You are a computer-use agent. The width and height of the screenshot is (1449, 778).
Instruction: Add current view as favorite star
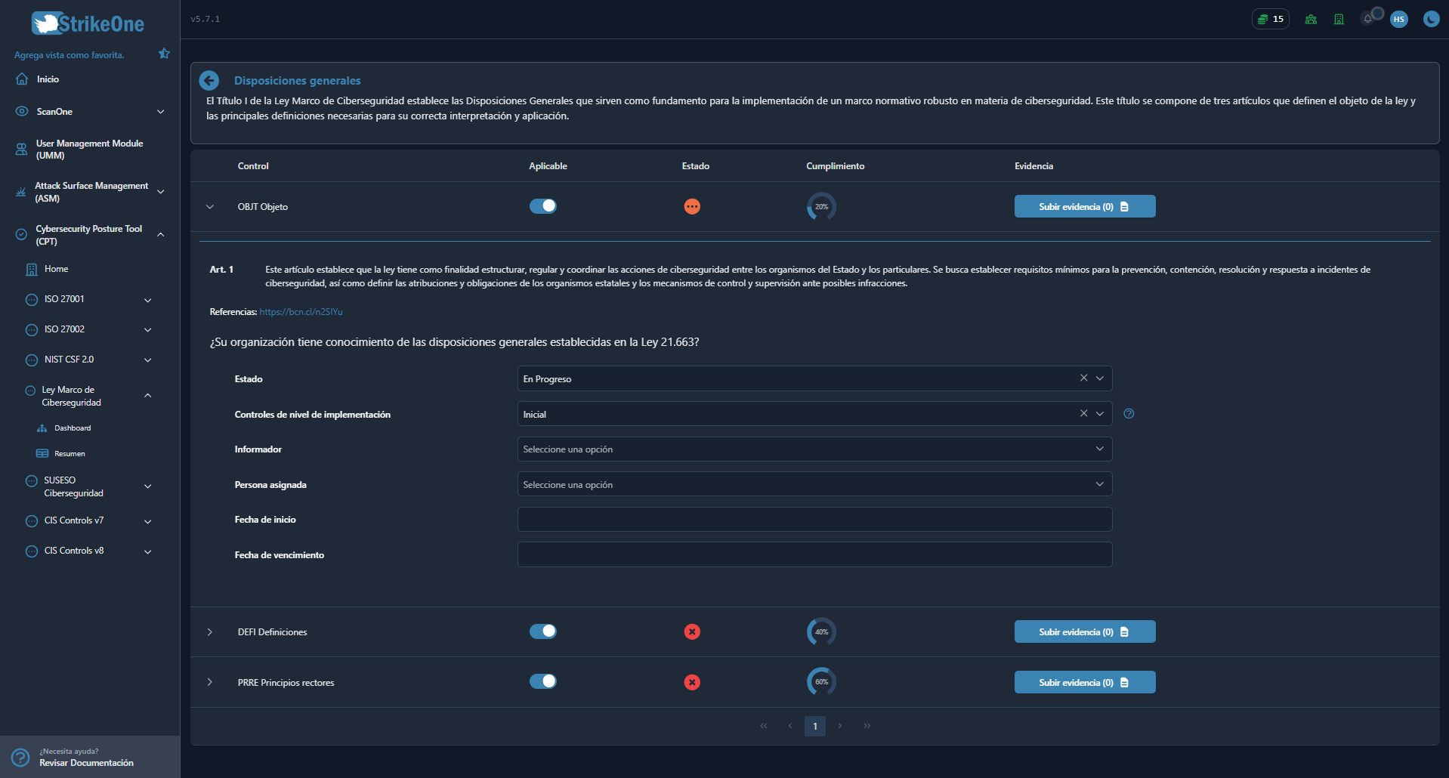coord(164,54)
